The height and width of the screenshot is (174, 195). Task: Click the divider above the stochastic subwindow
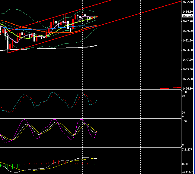pyautogui.click(x=91, y=90)
